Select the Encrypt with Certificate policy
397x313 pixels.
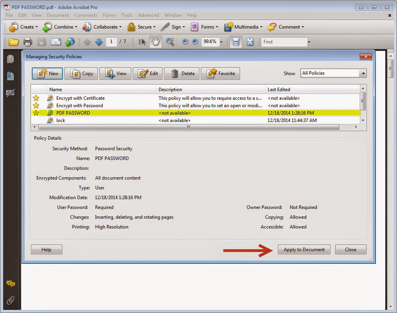tap(195, 98)
